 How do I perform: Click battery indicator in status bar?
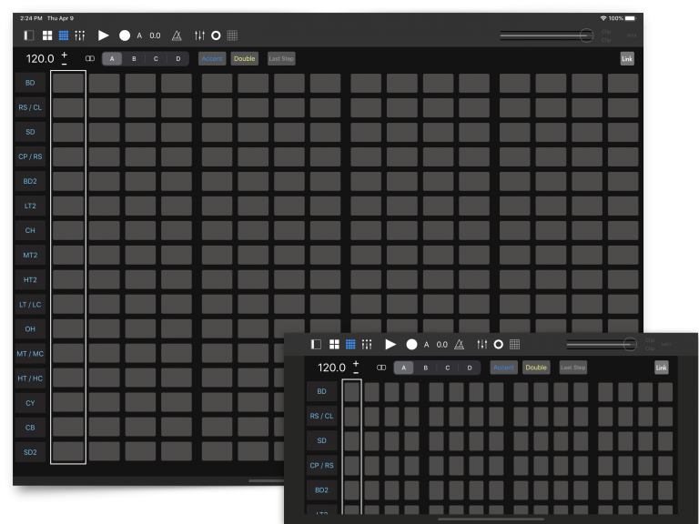(x=631, y=18)
